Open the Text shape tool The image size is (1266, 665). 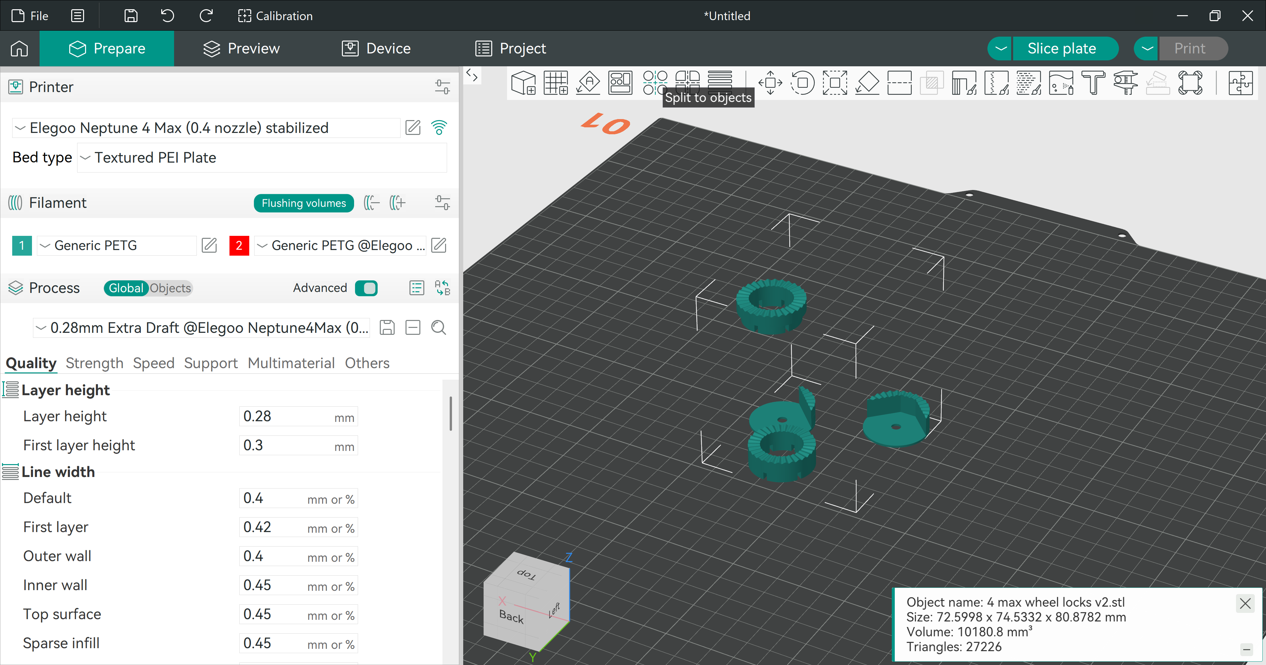point(1094,83)
